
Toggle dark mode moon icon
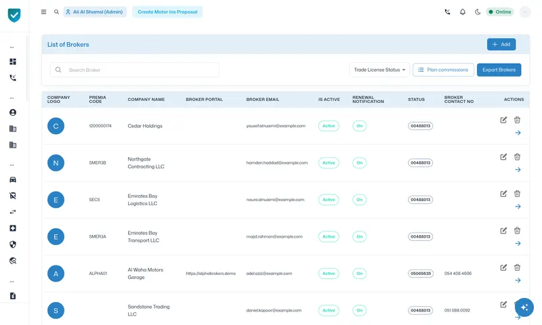click(x=478, y=12)
